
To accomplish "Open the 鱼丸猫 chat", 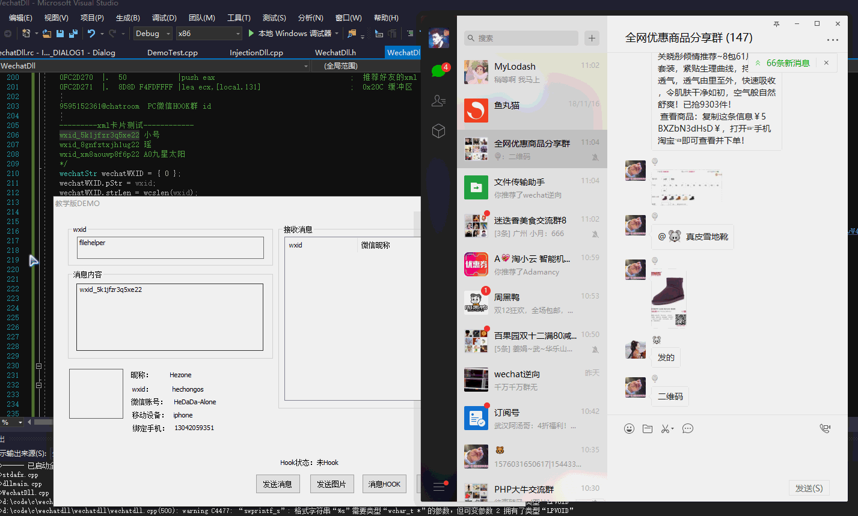I will [x=532, y=111].
